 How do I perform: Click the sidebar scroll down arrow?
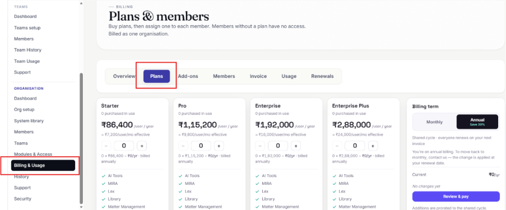tap(81, 207)
